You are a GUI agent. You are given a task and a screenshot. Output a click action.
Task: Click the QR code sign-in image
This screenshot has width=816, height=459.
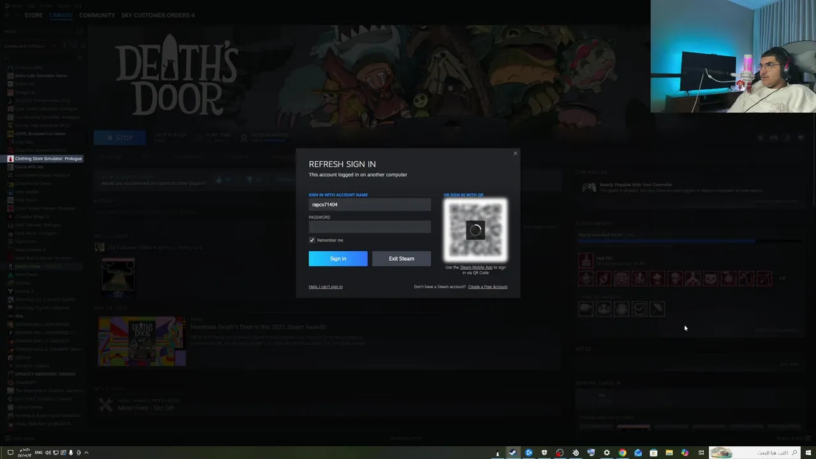pyautogui.click(x=476, y=230)
